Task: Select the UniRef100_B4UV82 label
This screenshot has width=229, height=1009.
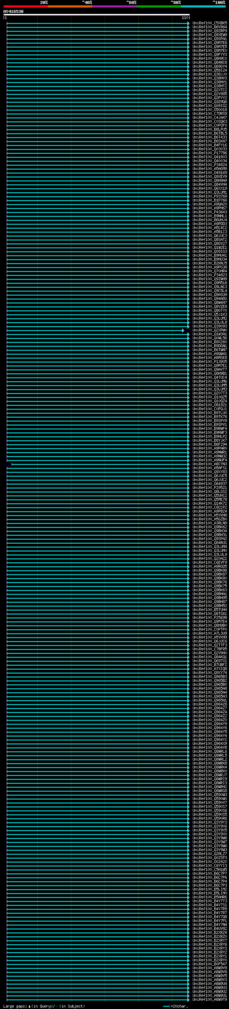Action: tap(210, 929)
